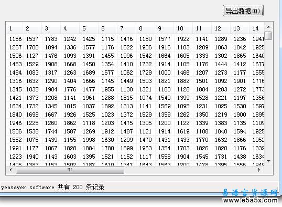Select cell 1063 in column 12

point(221,47)
